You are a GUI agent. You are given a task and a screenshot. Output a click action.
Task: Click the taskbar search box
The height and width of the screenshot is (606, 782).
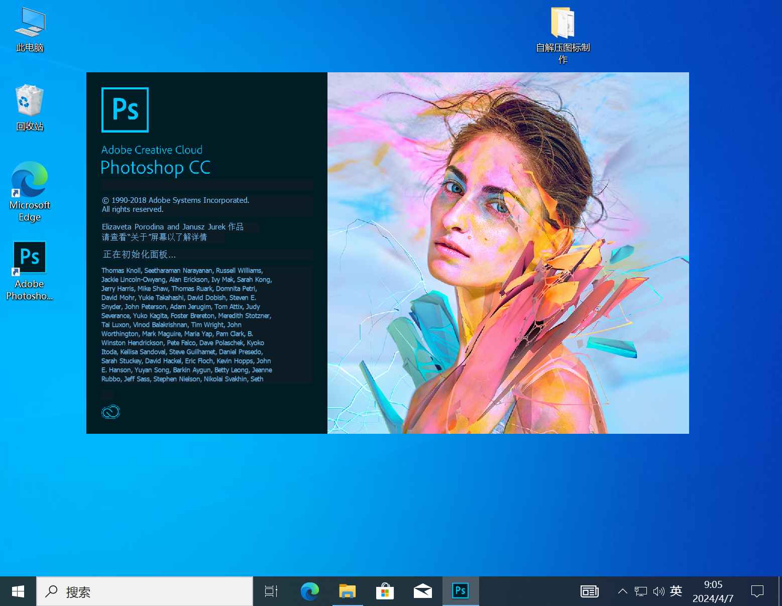point(145,591)
